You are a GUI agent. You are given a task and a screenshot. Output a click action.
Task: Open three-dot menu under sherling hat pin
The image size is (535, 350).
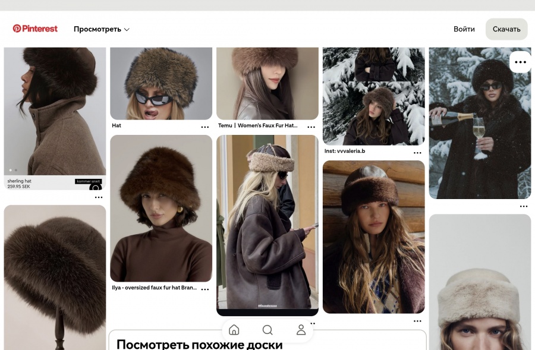coord(99,197)
